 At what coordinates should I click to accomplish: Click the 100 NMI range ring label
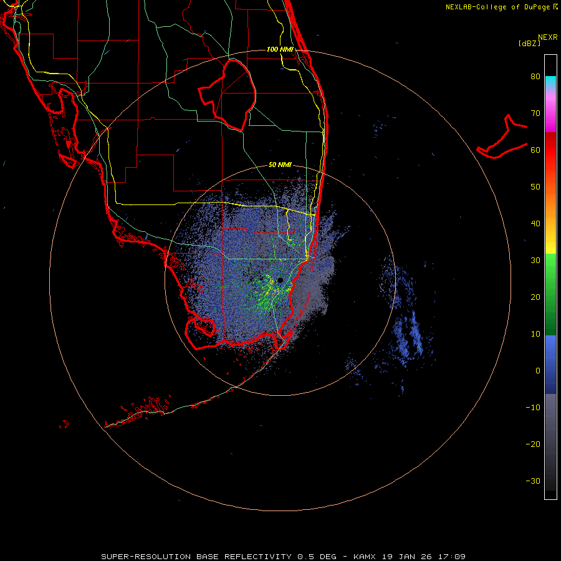click(x=280, y=49)
